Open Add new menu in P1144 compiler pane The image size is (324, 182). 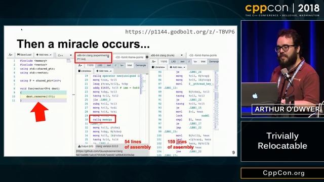point(104,71)
